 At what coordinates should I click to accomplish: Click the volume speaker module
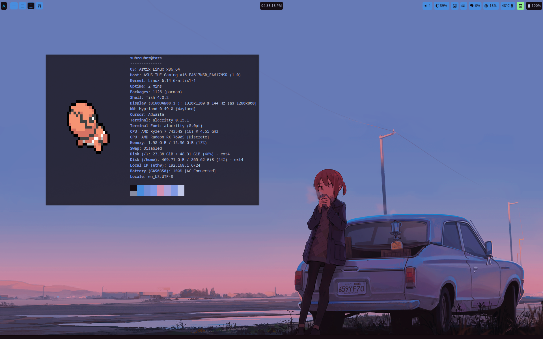click(427, 6)
